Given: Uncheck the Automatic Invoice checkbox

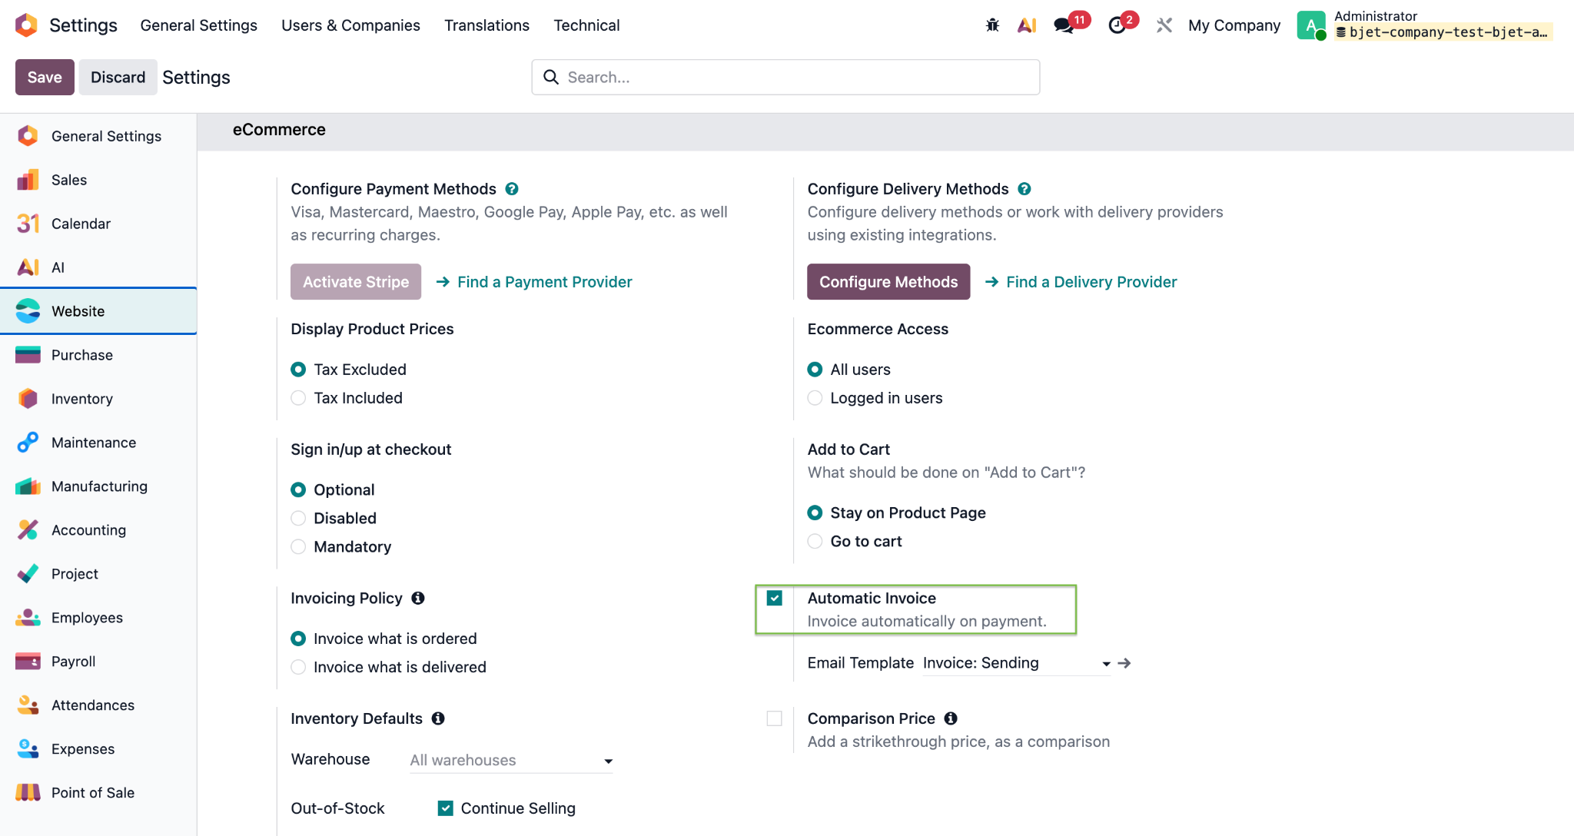Looking at the screenshot, I should (x=775, y=598).
